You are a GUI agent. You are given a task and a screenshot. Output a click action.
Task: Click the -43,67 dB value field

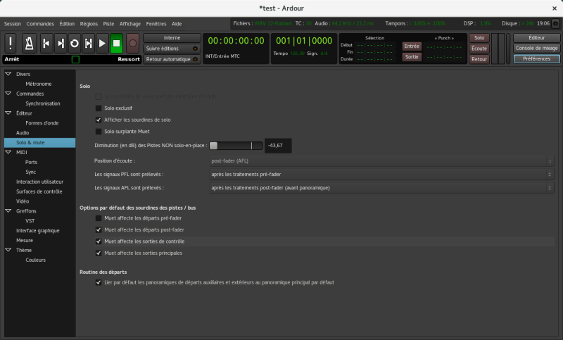pos(278,146)
